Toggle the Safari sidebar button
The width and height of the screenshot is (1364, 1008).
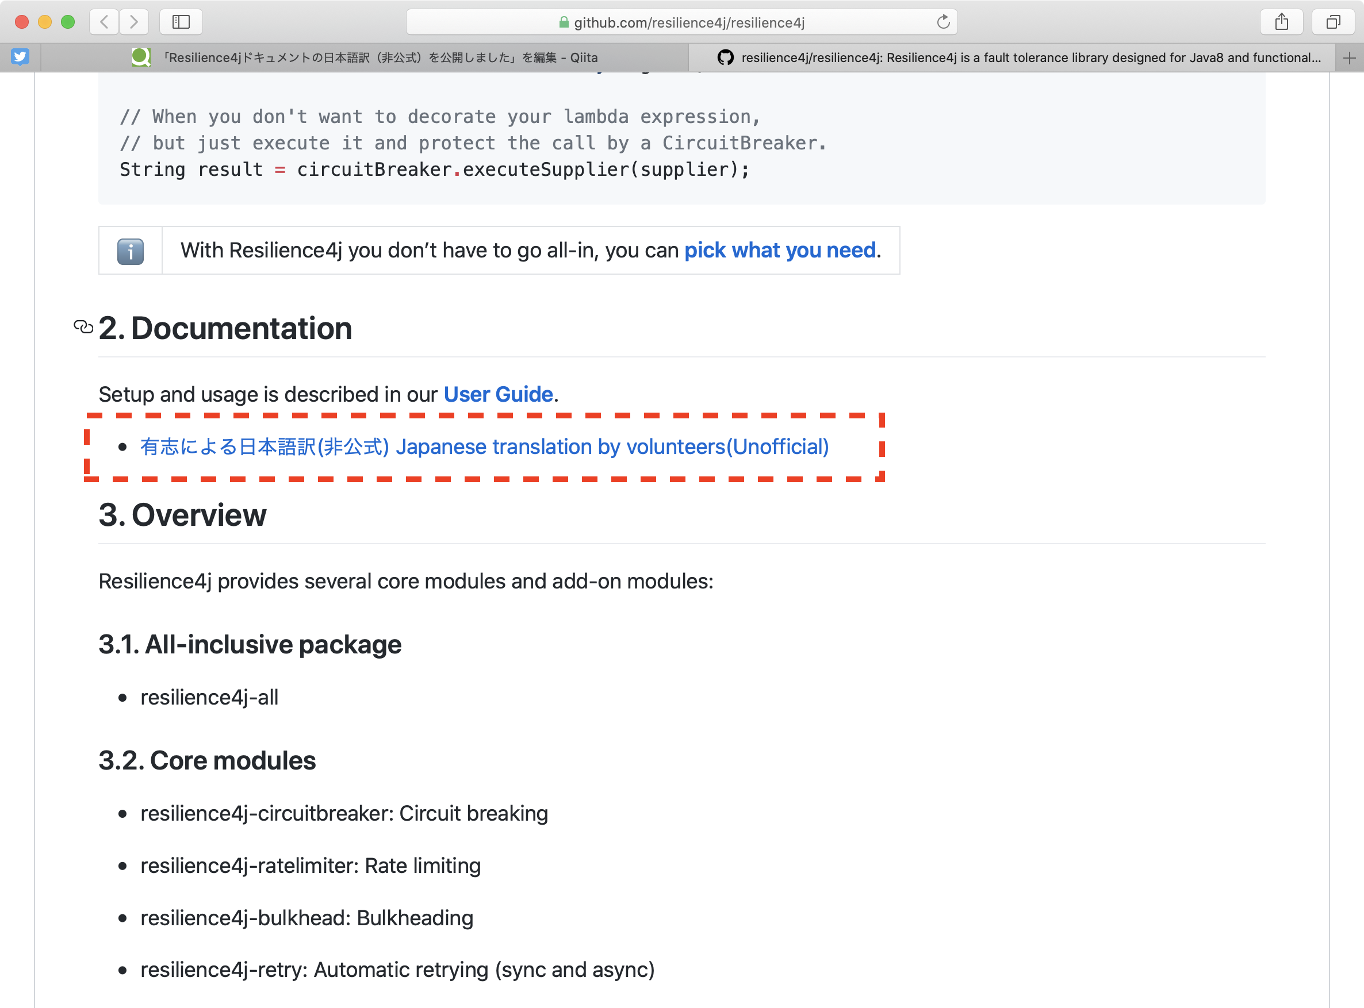point(181,22)
